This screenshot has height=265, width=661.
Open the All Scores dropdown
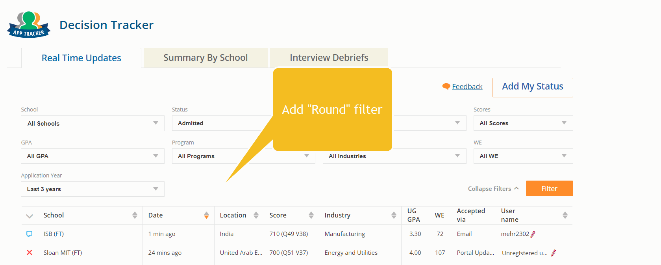(523, 123)
